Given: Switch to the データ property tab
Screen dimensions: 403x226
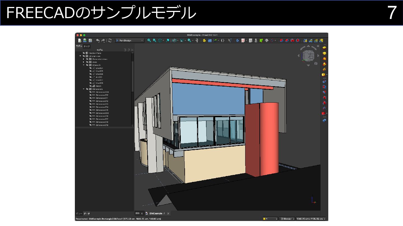Looking at the screenshot, I should point(87,213).
